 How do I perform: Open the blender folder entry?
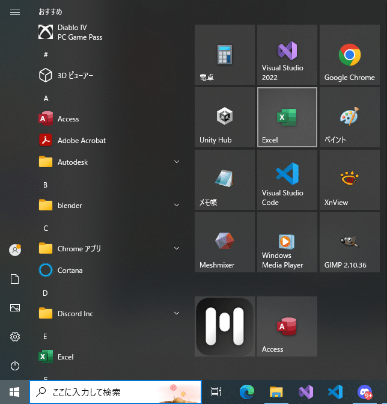click(109, 206)
